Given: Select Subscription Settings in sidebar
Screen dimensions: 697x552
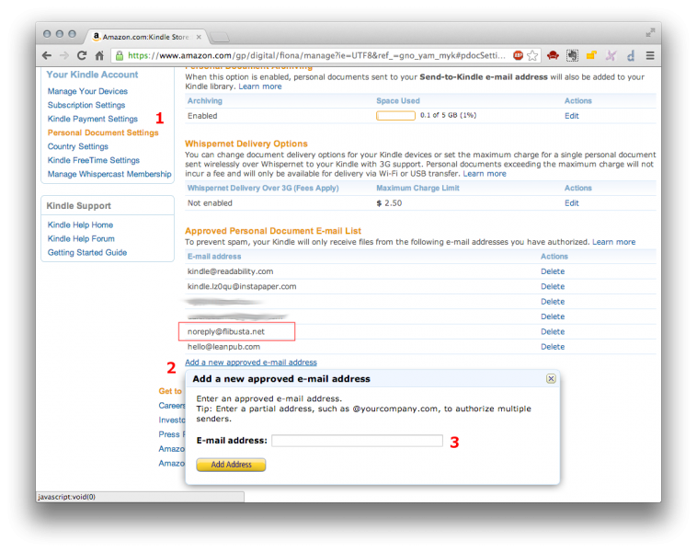Looking at the screenshot, I should 86,105.
